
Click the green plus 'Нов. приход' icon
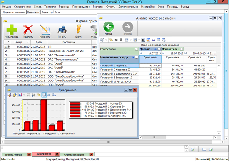(12, 30)
